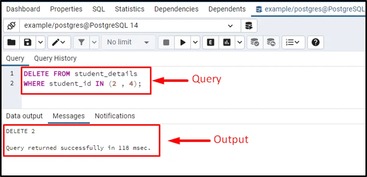Click the Explain Analyze chart icon
This screenshot has width=367, height=177.
pyautogui.click(x=227, y=42)
